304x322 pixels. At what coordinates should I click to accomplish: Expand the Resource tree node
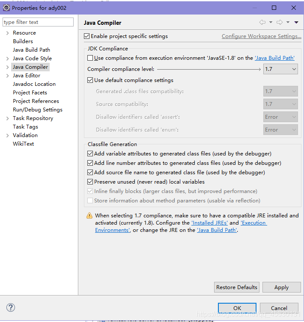8,33
